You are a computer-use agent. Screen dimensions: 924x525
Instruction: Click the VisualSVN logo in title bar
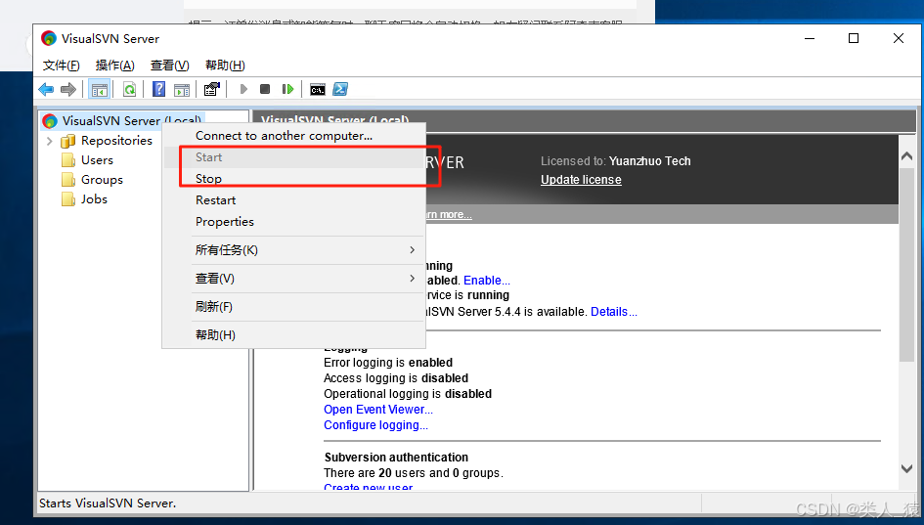coord(49,39)
